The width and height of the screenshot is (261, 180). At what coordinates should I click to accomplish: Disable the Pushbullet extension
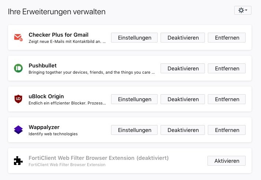tap(183, 68)
